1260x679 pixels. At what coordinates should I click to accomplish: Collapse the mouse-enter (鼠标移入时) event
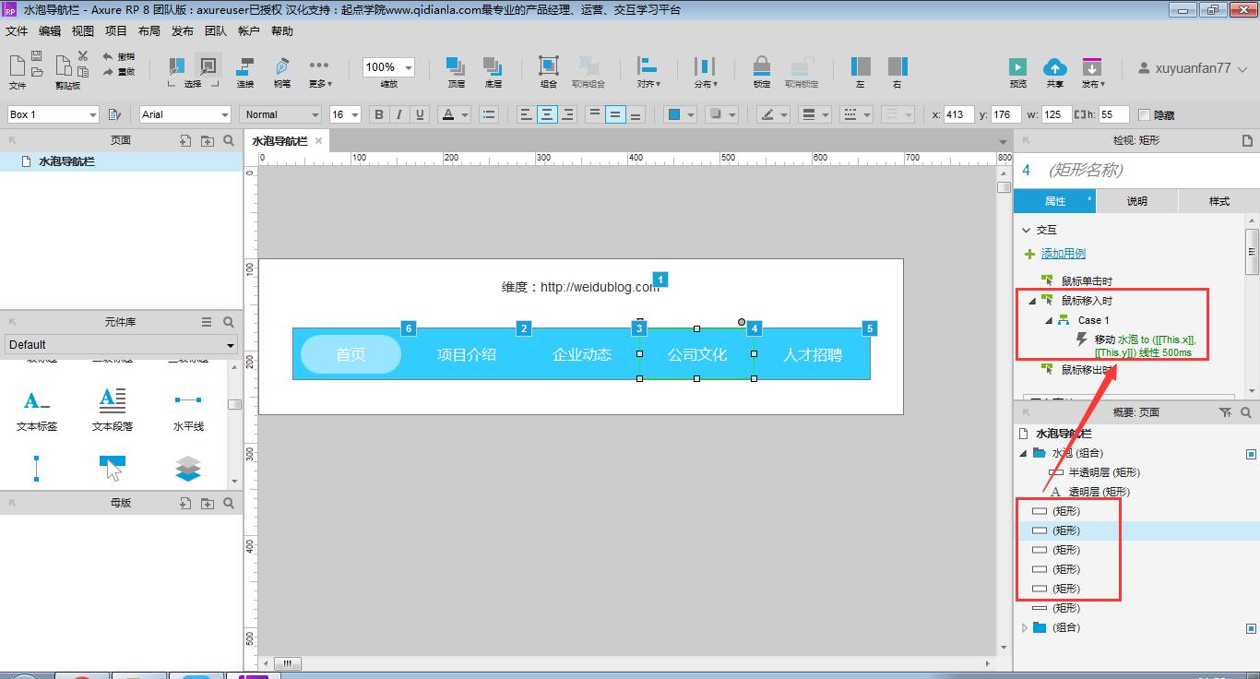click(x=1032, y=301)
